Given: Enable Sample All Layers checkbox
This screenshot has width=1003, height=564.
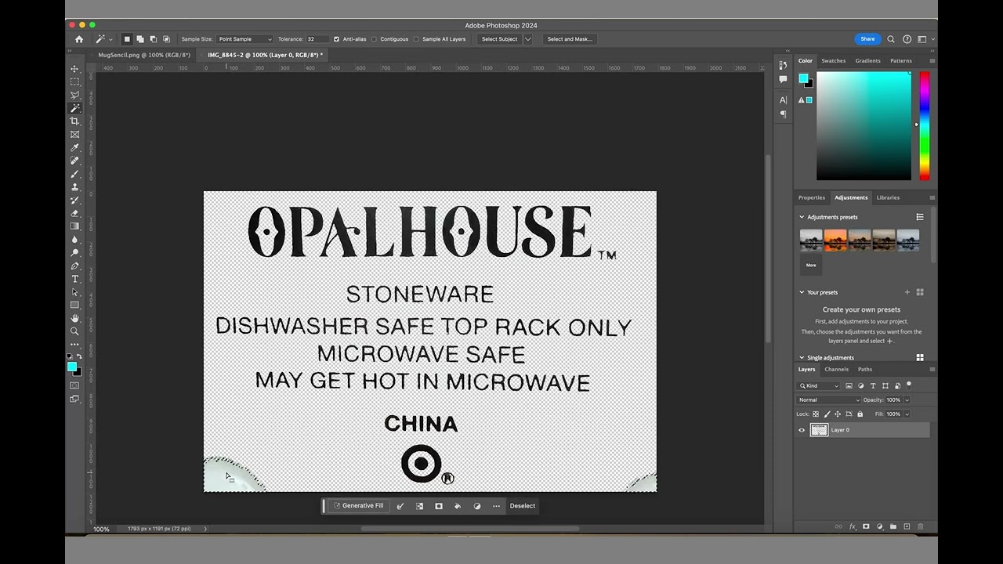Looking at the screenshot, I should tap(416, 39).
